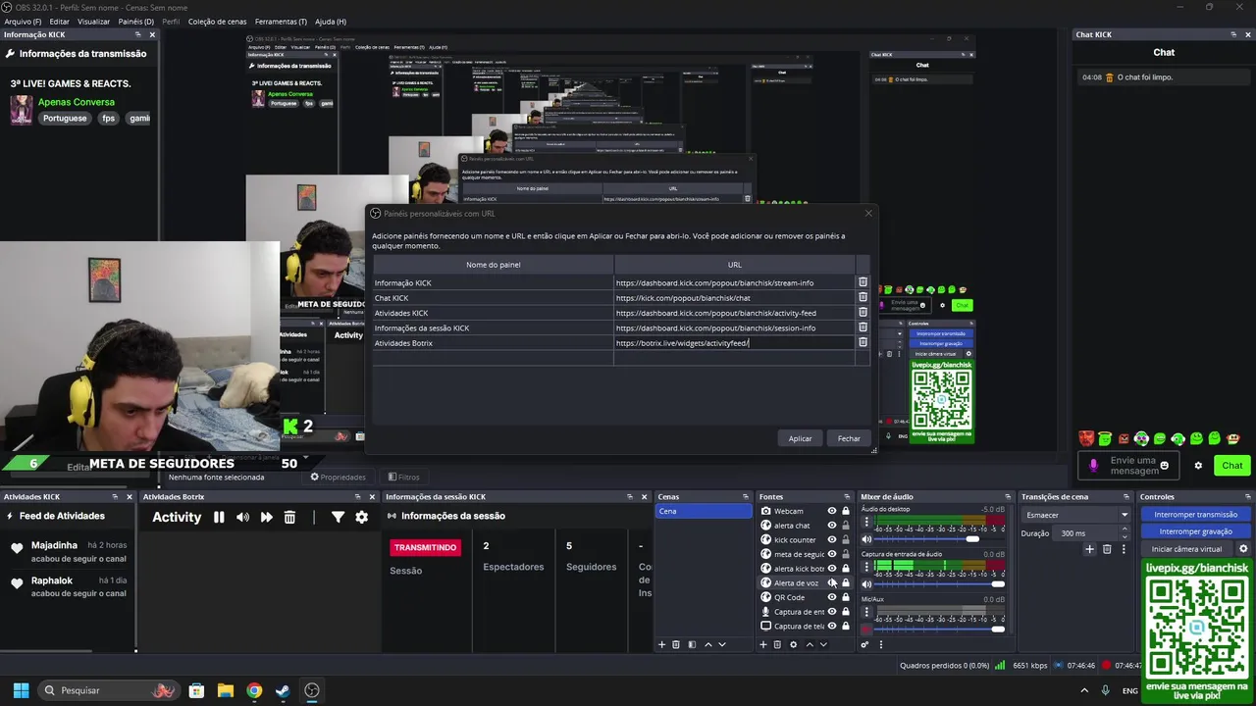Image resolution: width=1256 pixels, height=706 pixels.
Task: Add a new source in Fontes
Action: pos(763,644)
